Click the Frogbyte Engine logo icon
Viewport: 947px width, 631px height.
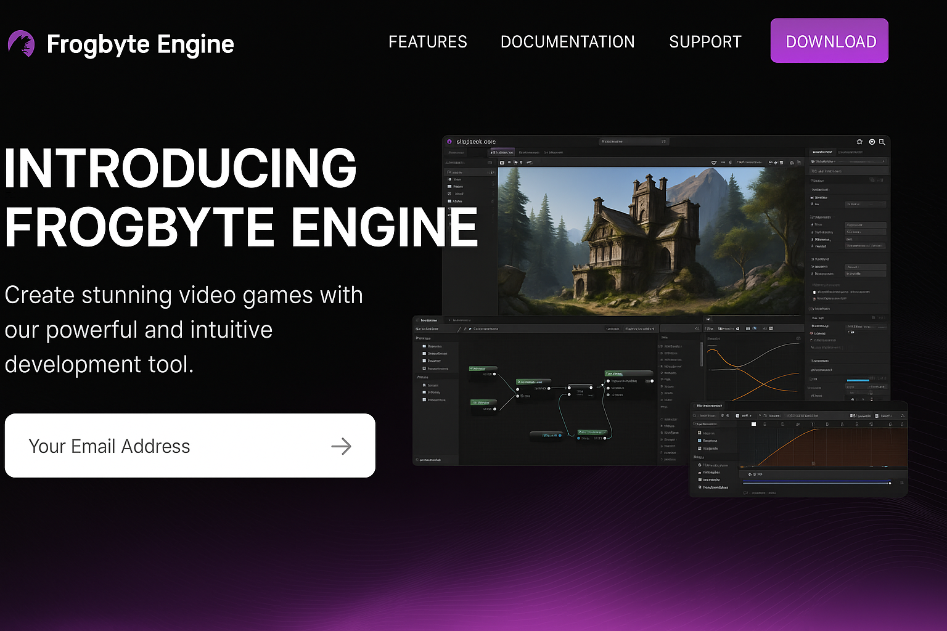22,44
